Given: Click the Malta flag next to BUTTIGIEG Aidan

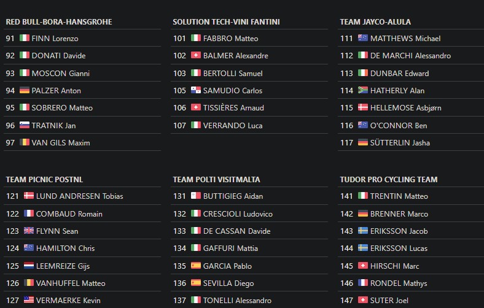Looking at the screenshot, I should tap(195, 196).
